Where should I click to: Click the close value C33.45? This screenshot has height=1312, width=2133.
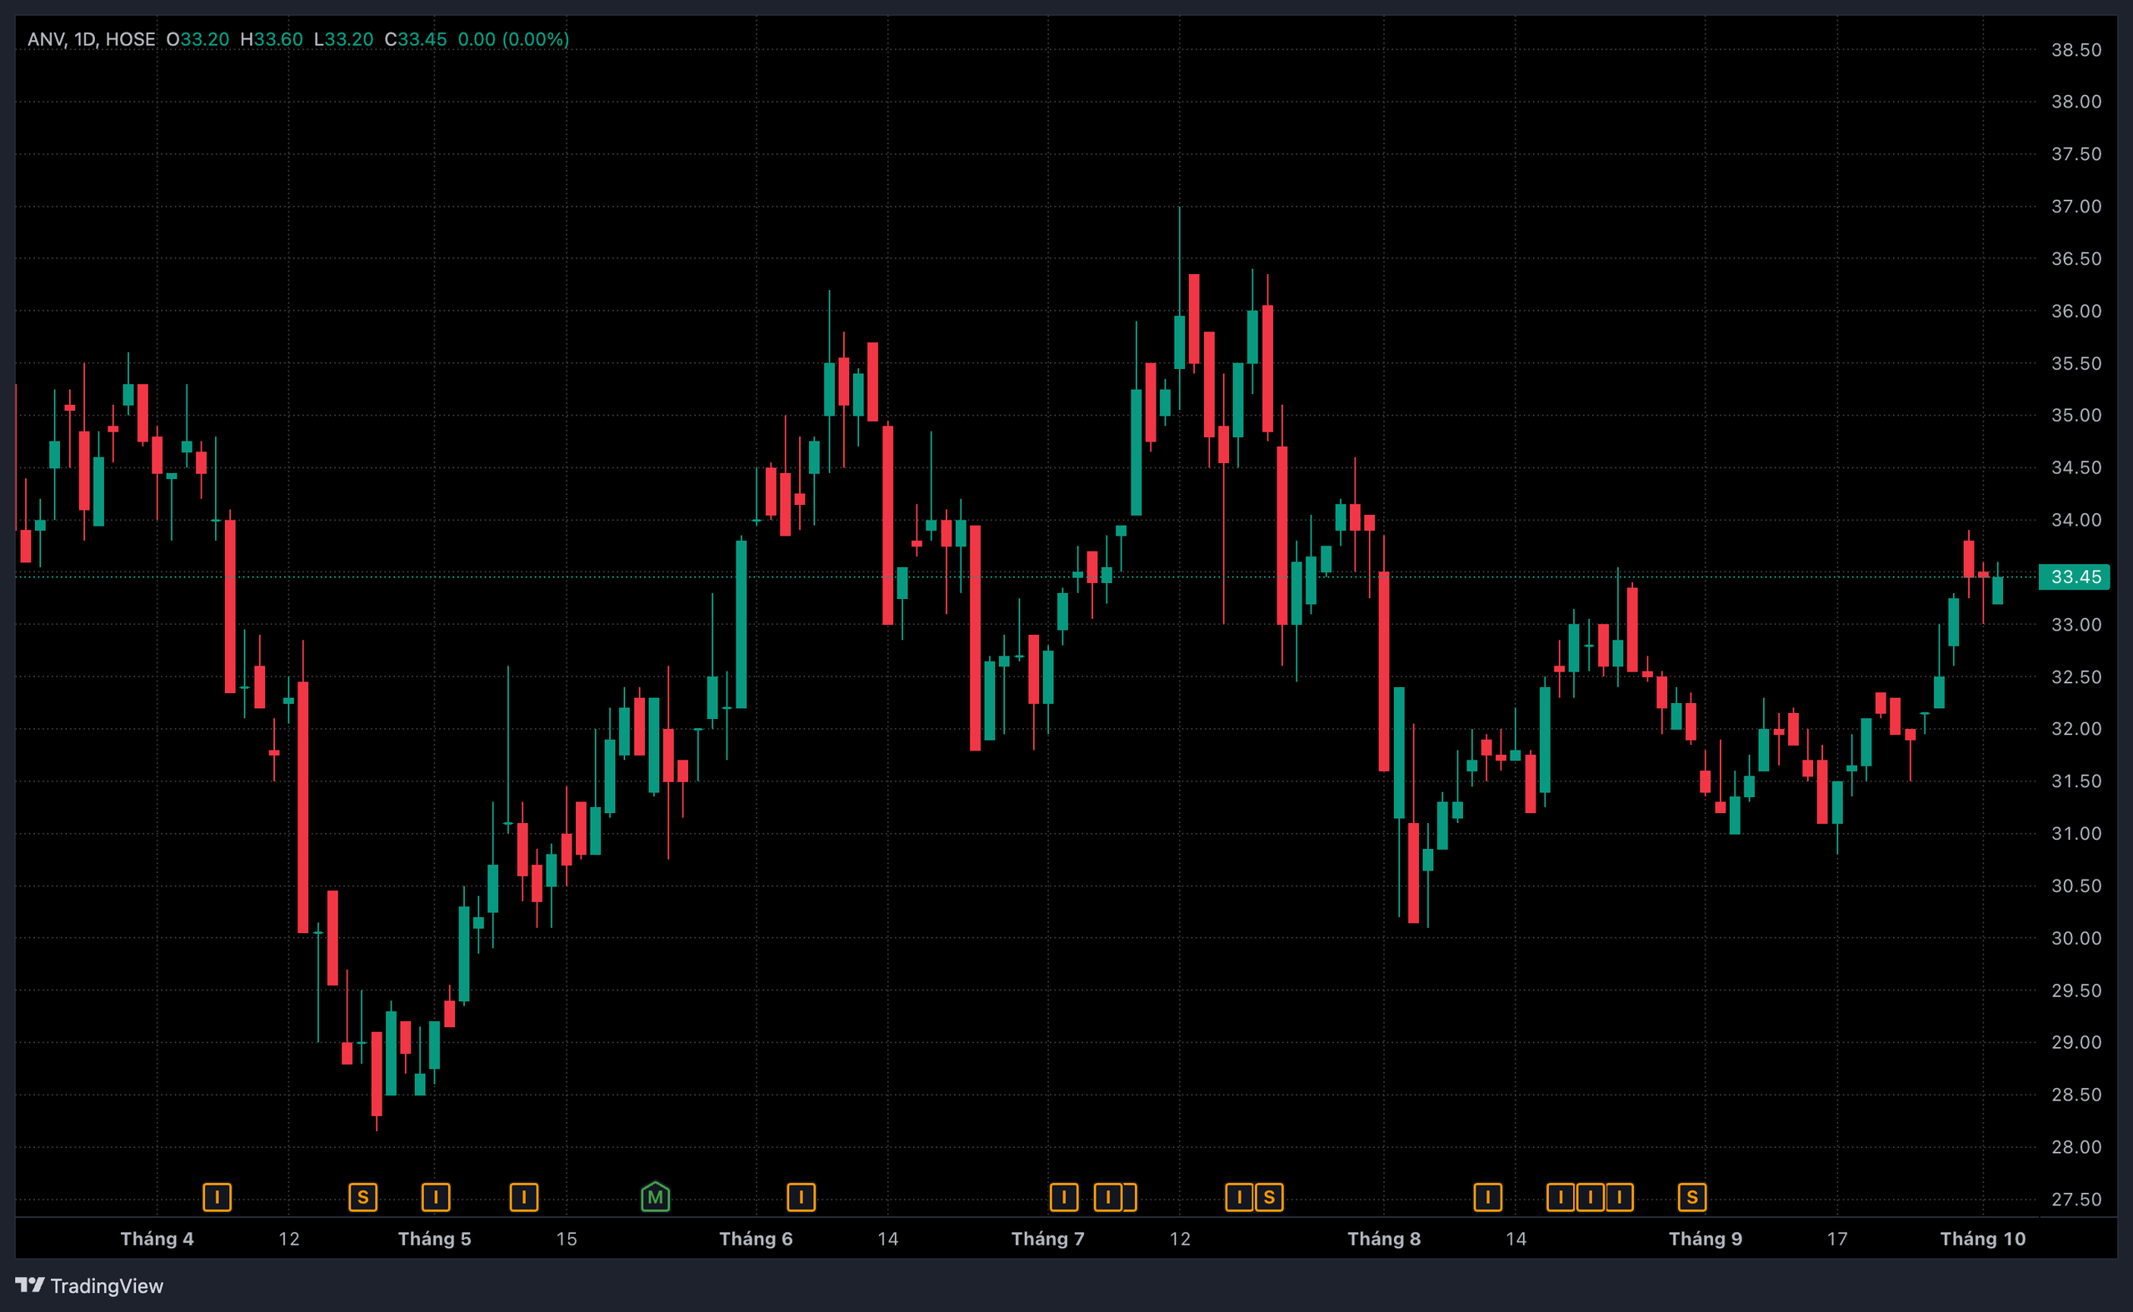tap(416, 39)
